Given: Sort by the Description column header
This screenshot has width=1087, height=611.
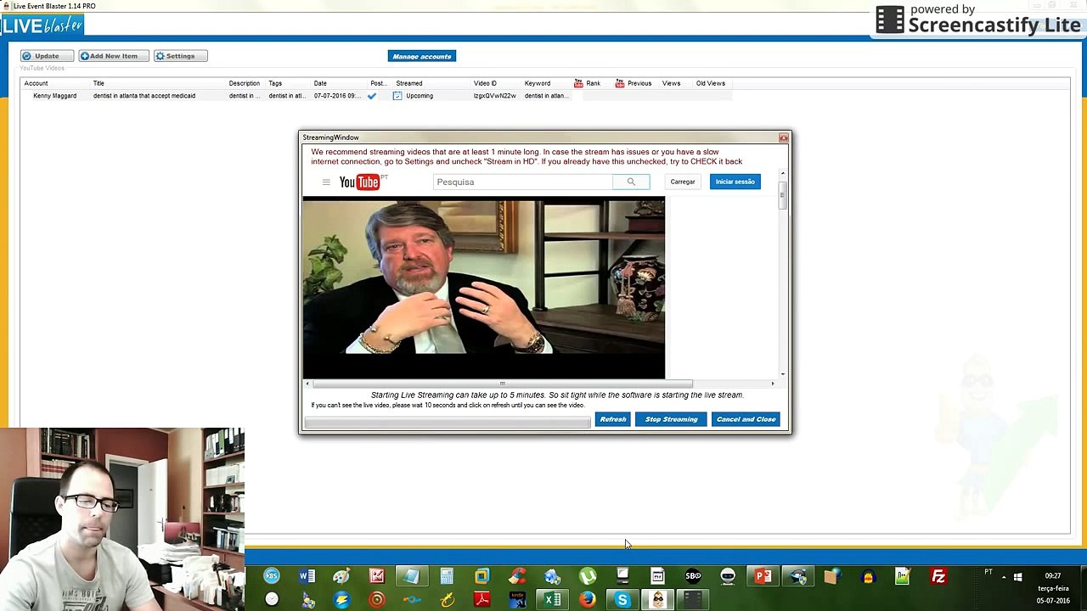Looking at the screenshot, I should (244, 83).
